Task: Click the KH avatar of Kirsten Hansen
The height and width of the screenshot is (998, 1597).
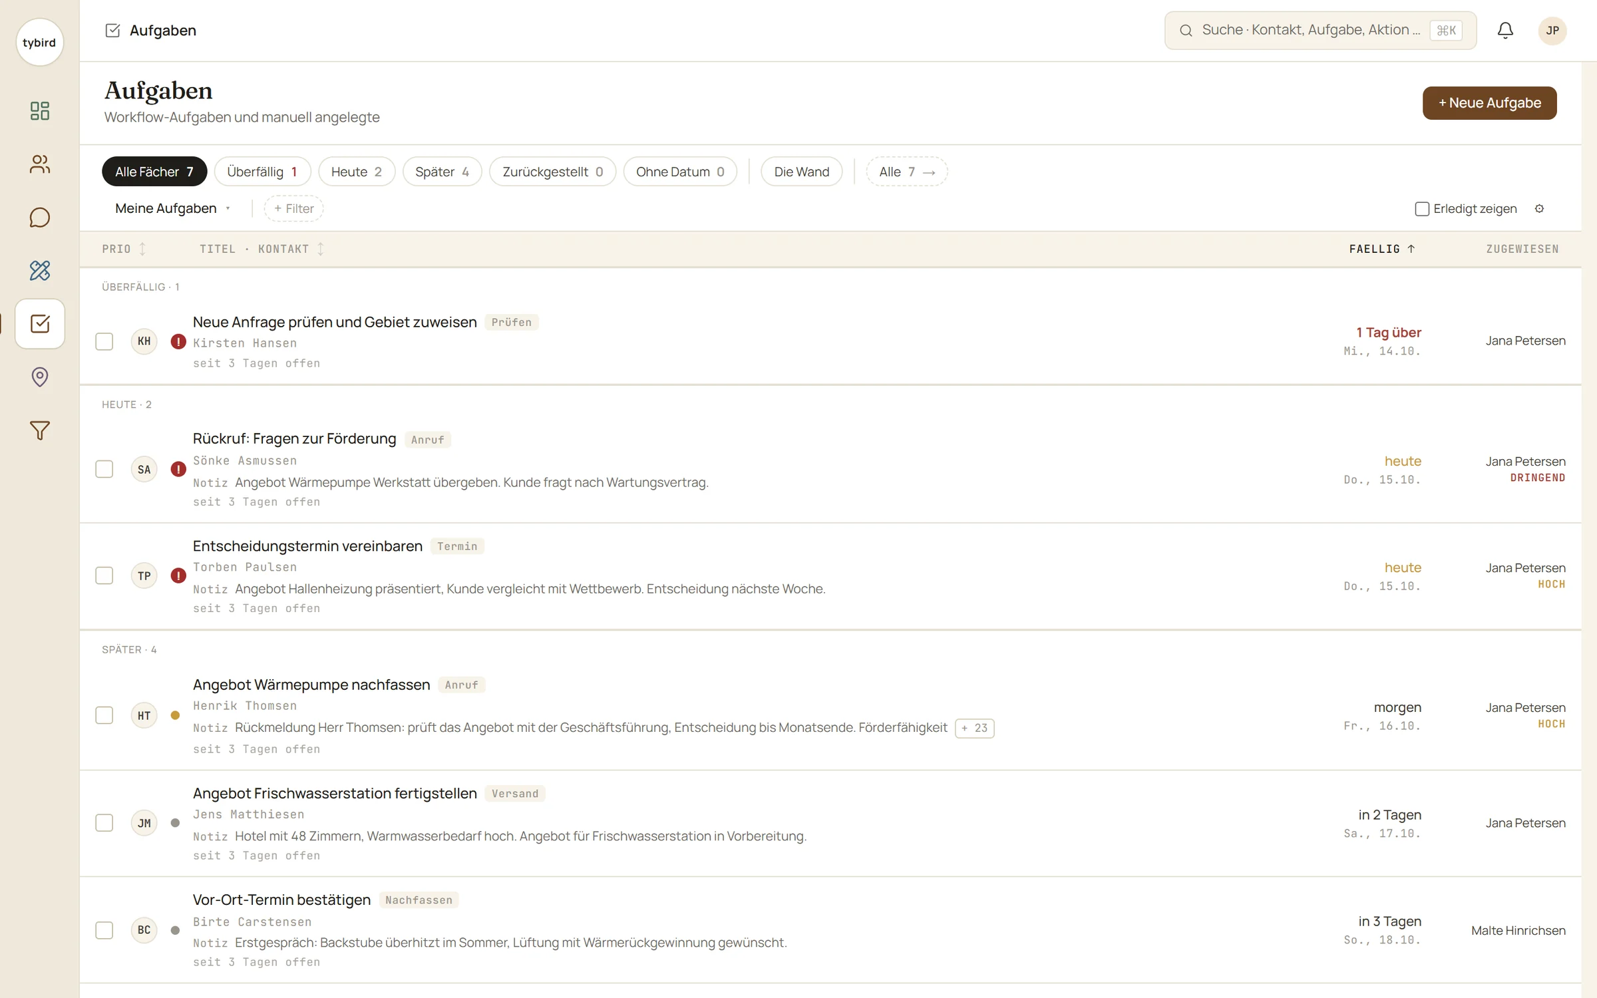Action: pyautogui.click(x=144, y=341)
